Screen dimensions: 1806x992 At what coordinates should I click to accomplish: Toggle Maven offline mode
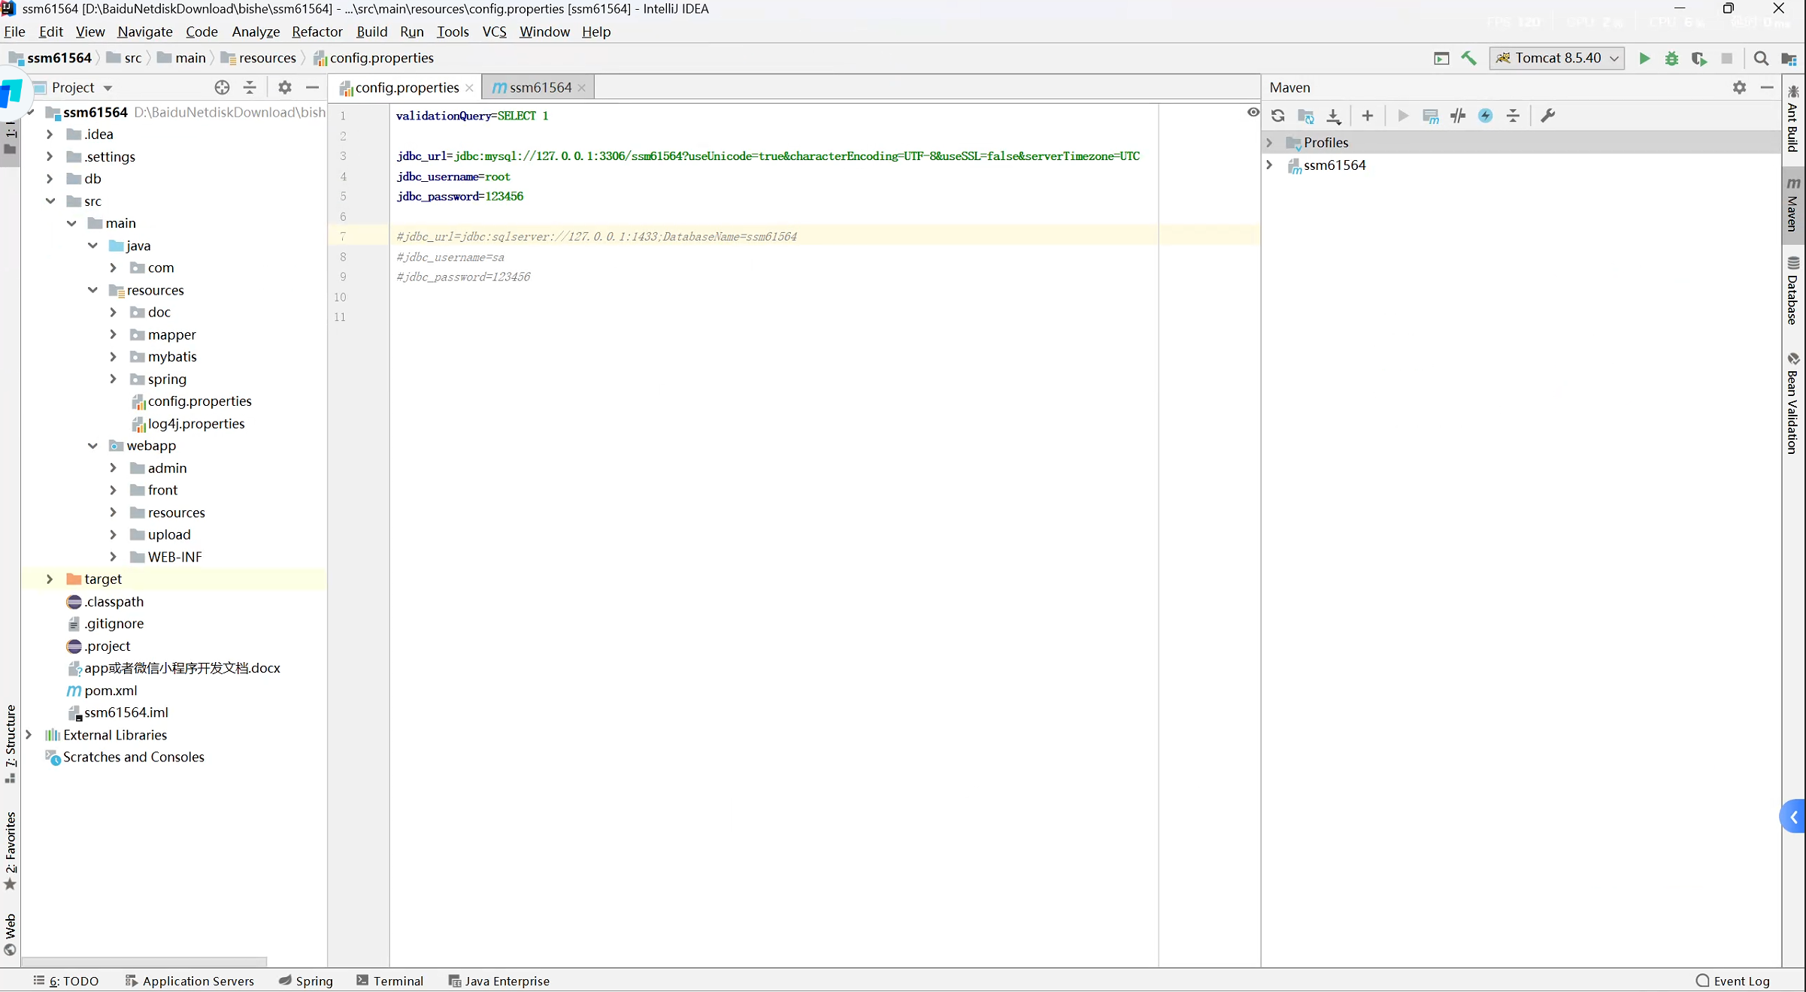[1458, 116]
